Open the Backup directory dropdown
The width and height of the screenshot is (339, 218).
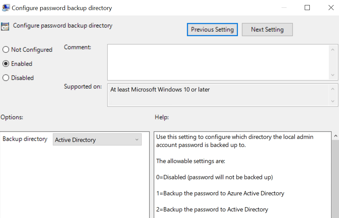pos(97,140)
